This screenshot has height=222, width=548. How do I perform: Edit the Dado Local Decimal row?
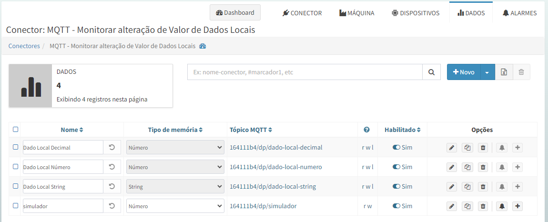tap(452, 148)
